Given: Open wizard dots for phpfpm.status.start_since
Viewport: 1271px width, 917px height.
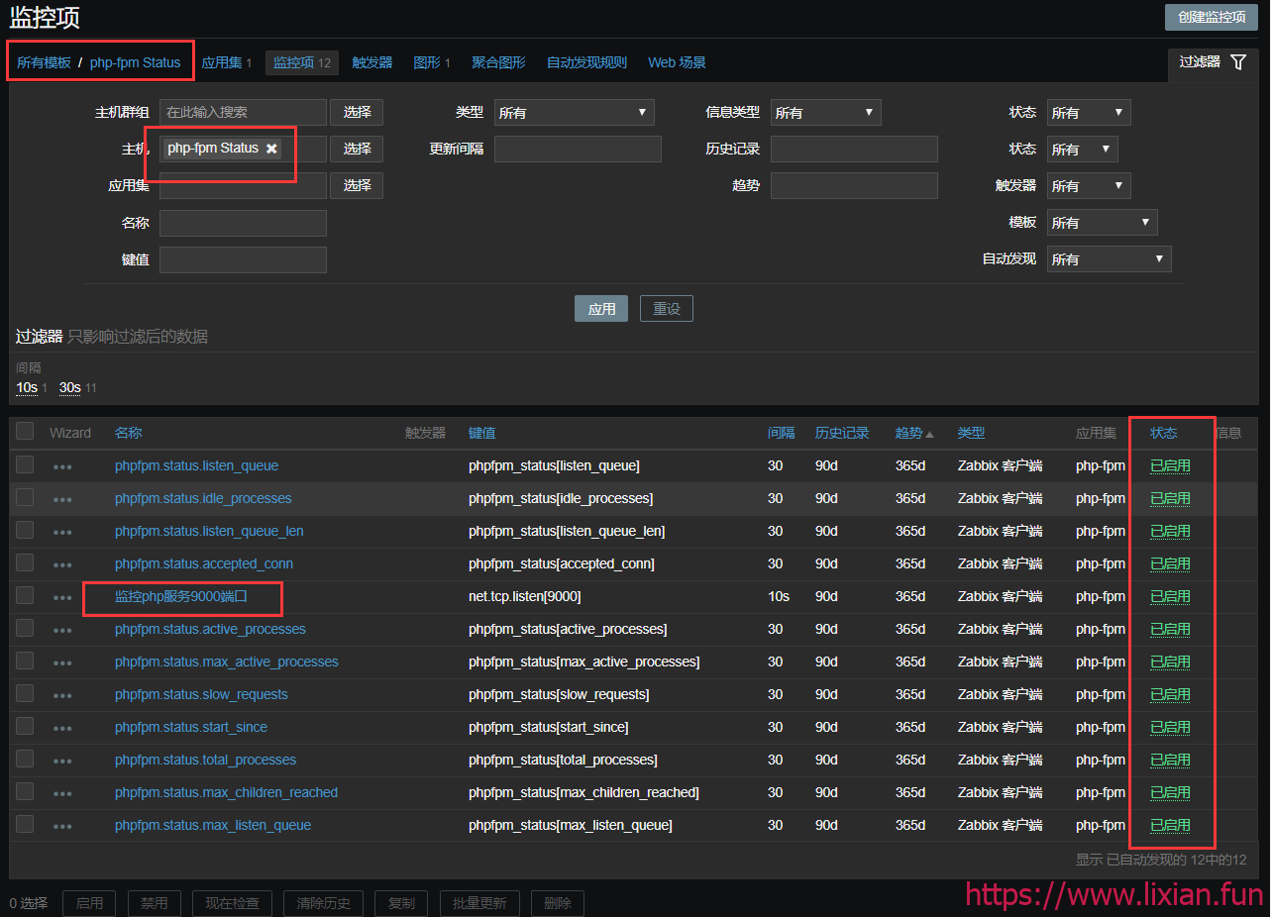Looking at the screenshot, I should 62,728.
